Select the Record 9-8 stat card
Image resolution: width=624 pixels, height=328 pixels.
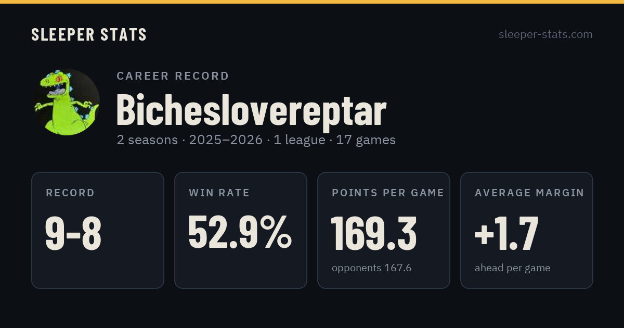pyautogui.click(x=98, y=230)
